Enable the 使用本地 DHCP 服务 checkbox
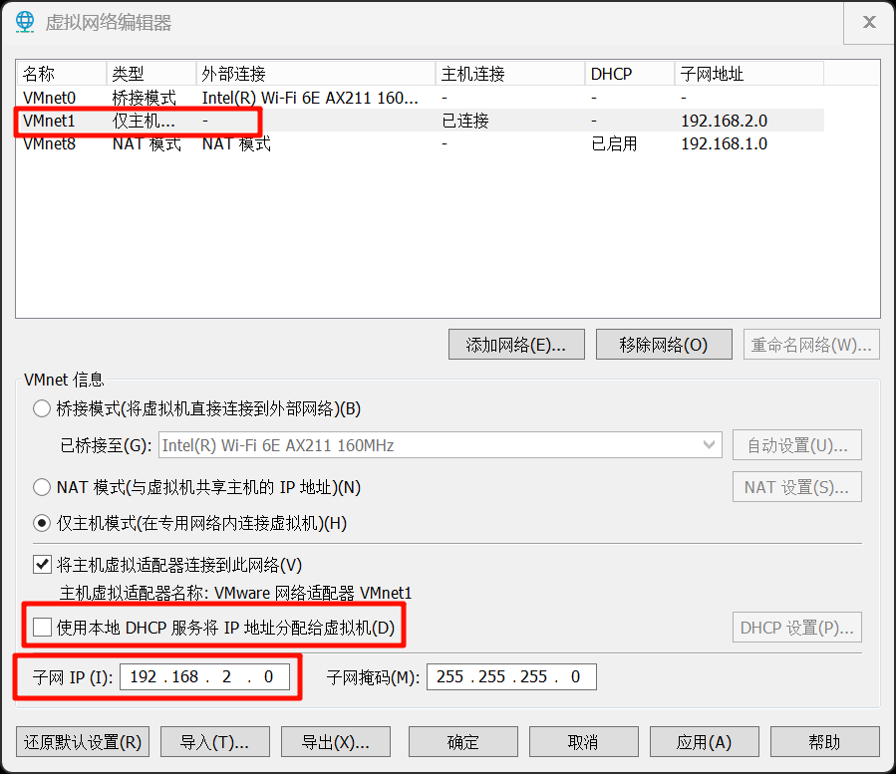Screen dimensions: 896x774 coord(42,628)
